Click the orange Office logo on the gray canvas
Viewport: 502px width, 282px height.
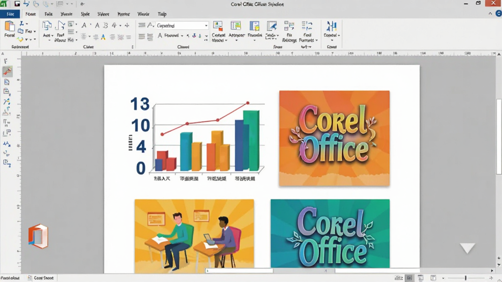tap(38, 236)
